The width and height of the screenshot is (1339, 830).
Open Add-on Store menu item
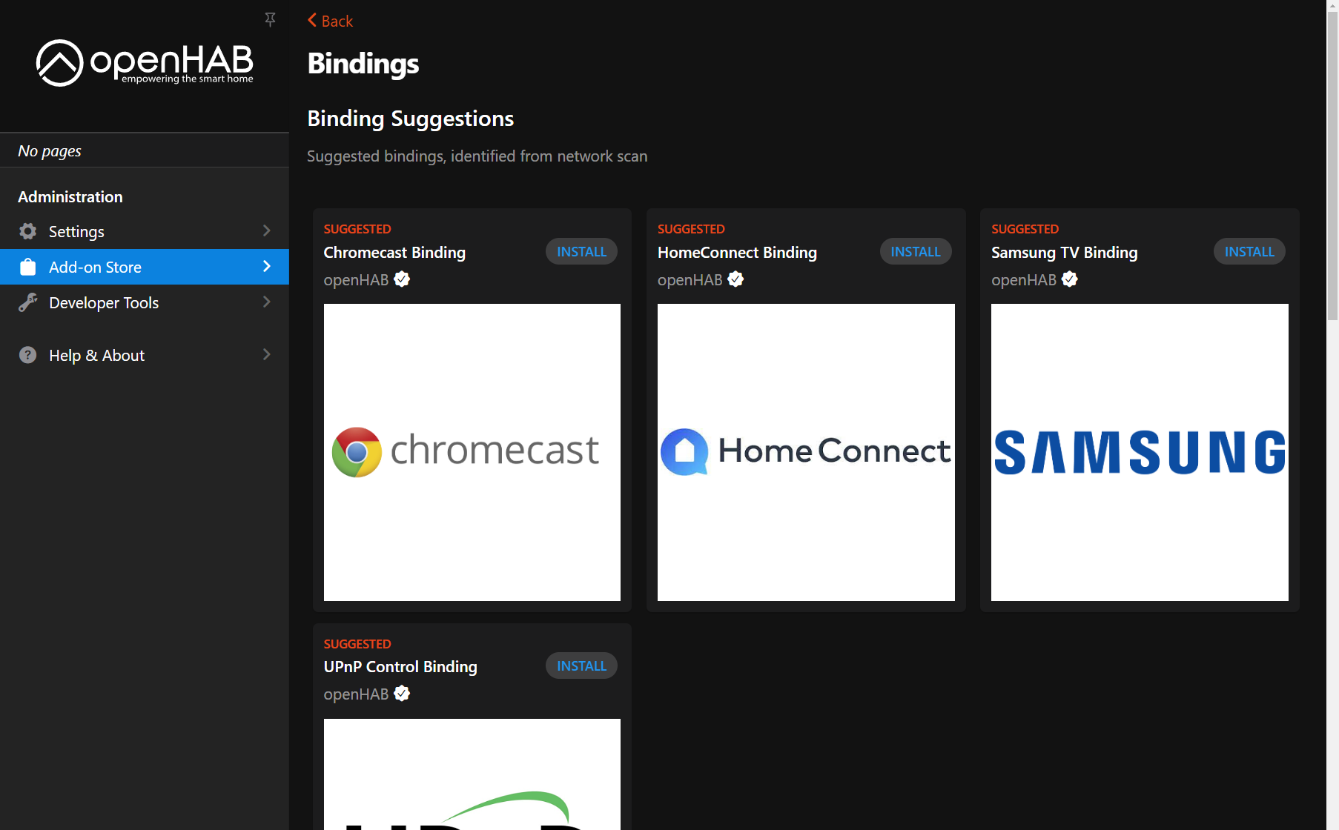(x=145, y=267)
